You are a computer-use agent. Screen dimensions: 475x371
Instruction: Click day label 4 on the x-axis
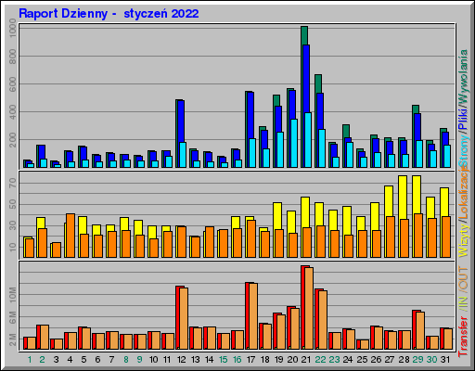70,360
